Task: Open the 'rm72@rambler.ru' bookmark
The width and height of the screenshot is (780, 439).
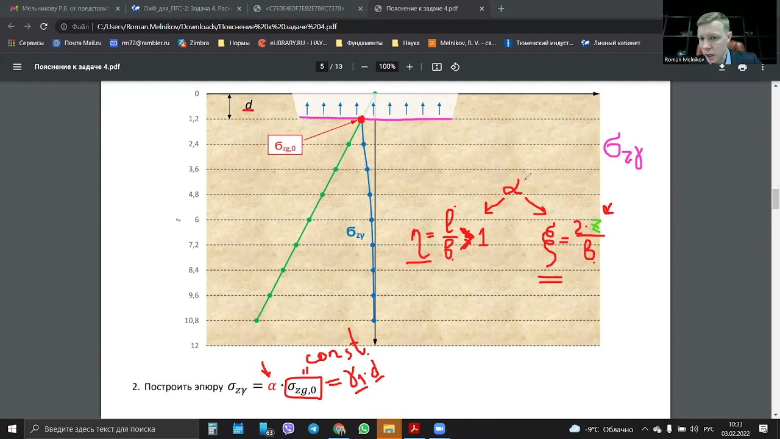Action: coord(140,43)
